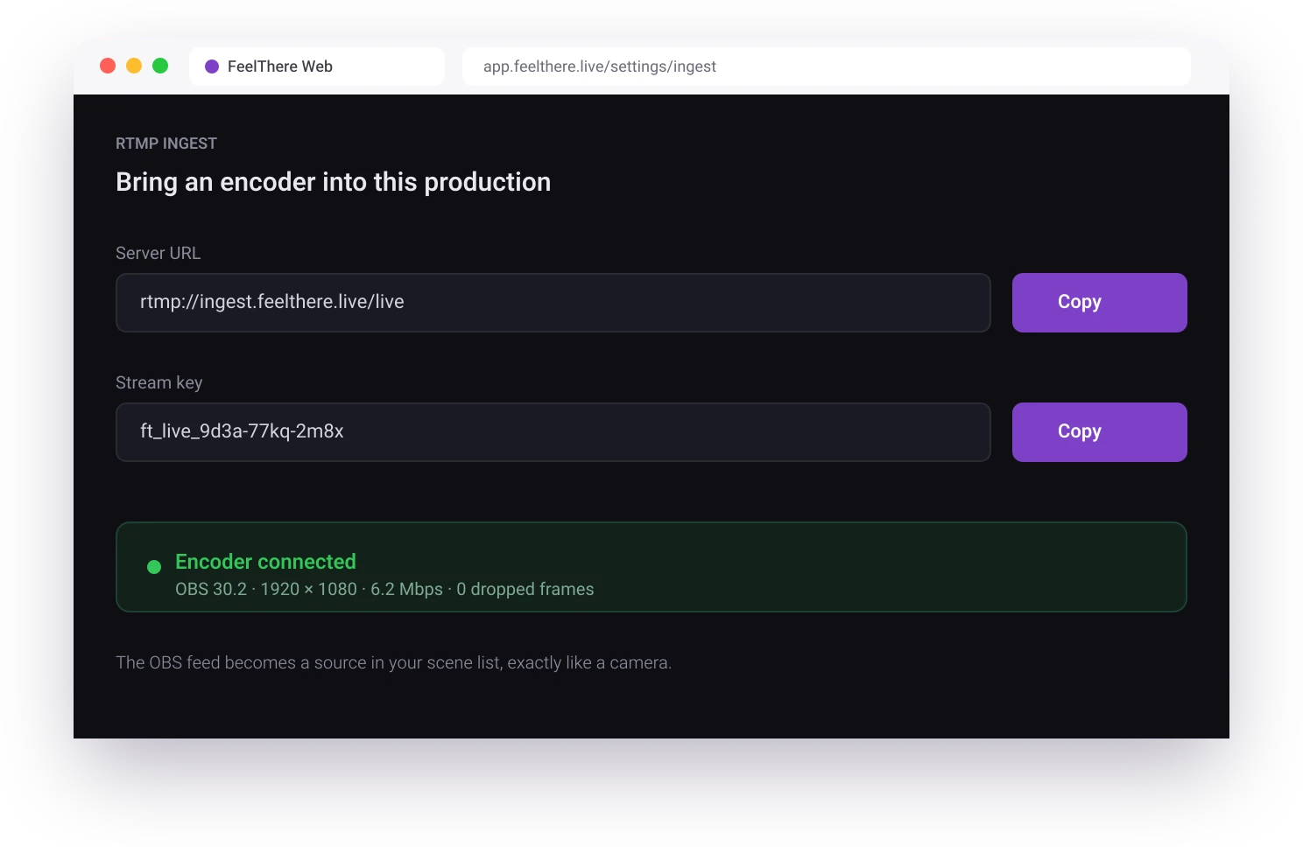
Task: Click the purple FeelThere tab favicon
Action: click(x=212, y=66)
